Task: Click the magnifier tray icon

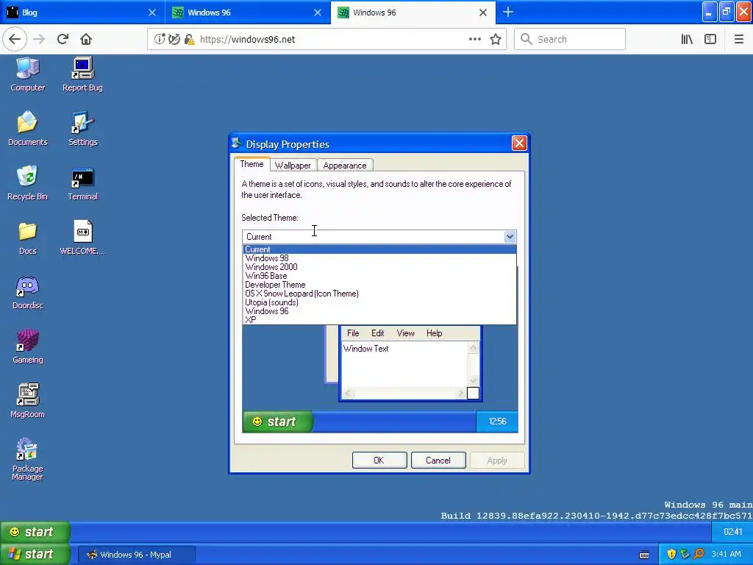Action: click(699, 554)
